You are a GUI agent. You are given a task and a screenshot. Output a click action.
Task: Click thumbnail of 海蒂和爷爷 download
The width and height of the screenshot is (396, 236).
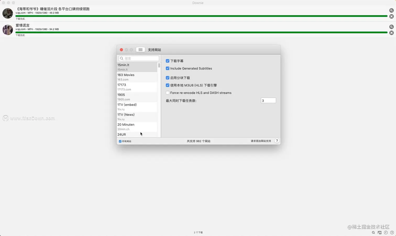[8, 13]
